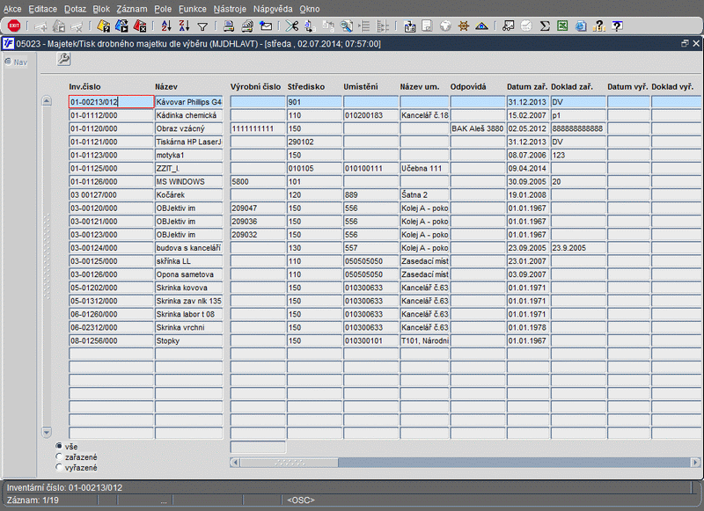
Task: Click the printer with stacked pages icon
Action: click(247, 26)
